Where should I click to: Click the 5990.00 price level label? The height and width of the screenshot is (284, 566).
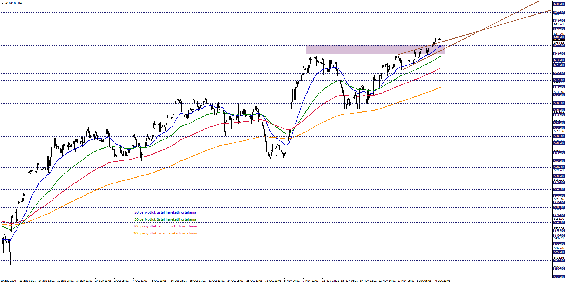[559, 73]
